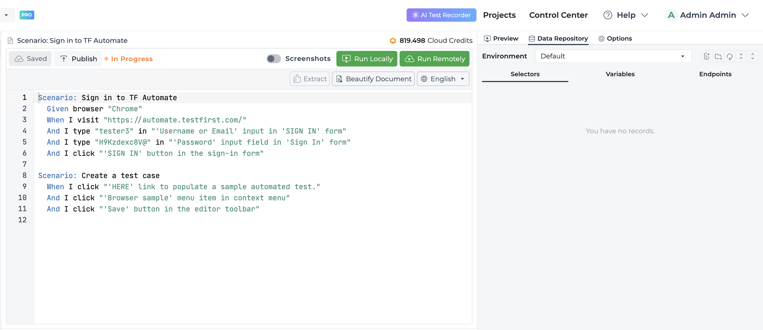Collapse all Data Repository items
763x330 pixels.
point(741,56)
